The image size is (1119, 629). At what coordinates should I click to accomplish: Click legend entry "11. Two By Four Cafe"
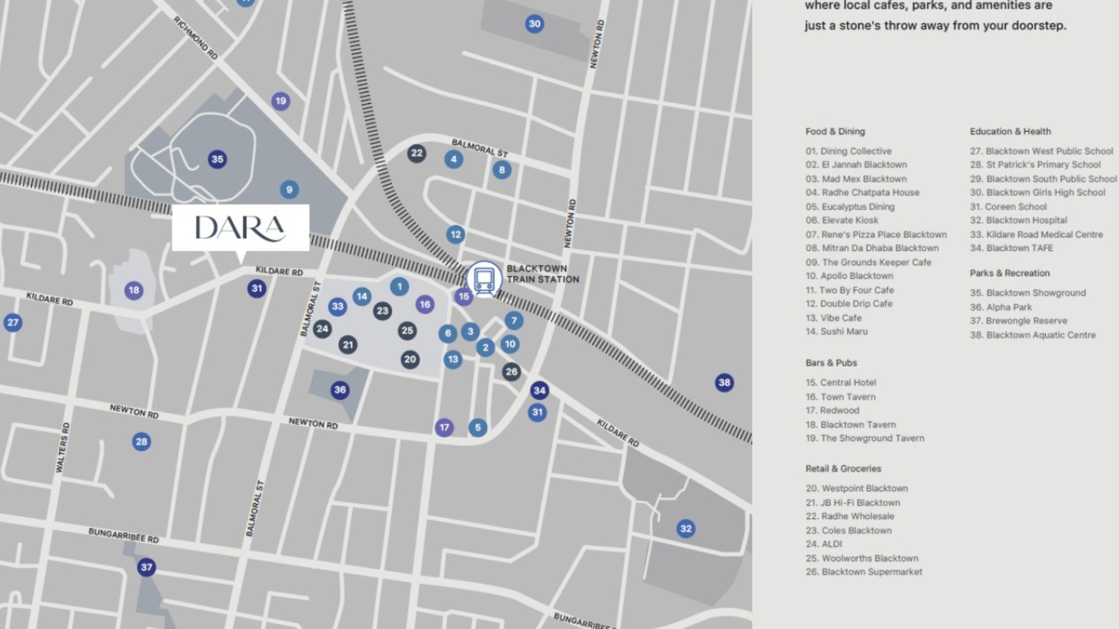(850, 290)
